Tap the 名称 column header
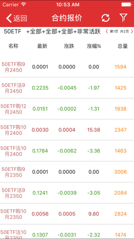 pos(13,46)
